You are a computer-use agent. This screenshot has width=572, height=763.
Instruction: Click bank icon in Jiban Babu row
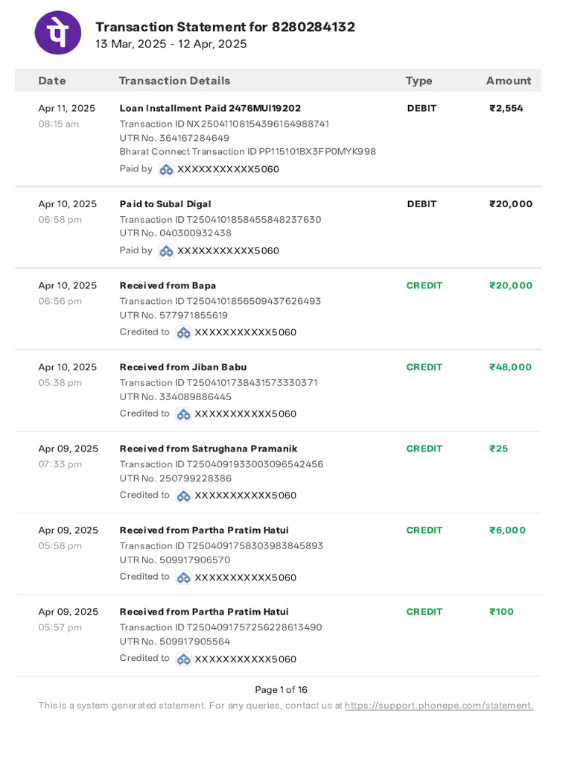pos(183,414)
